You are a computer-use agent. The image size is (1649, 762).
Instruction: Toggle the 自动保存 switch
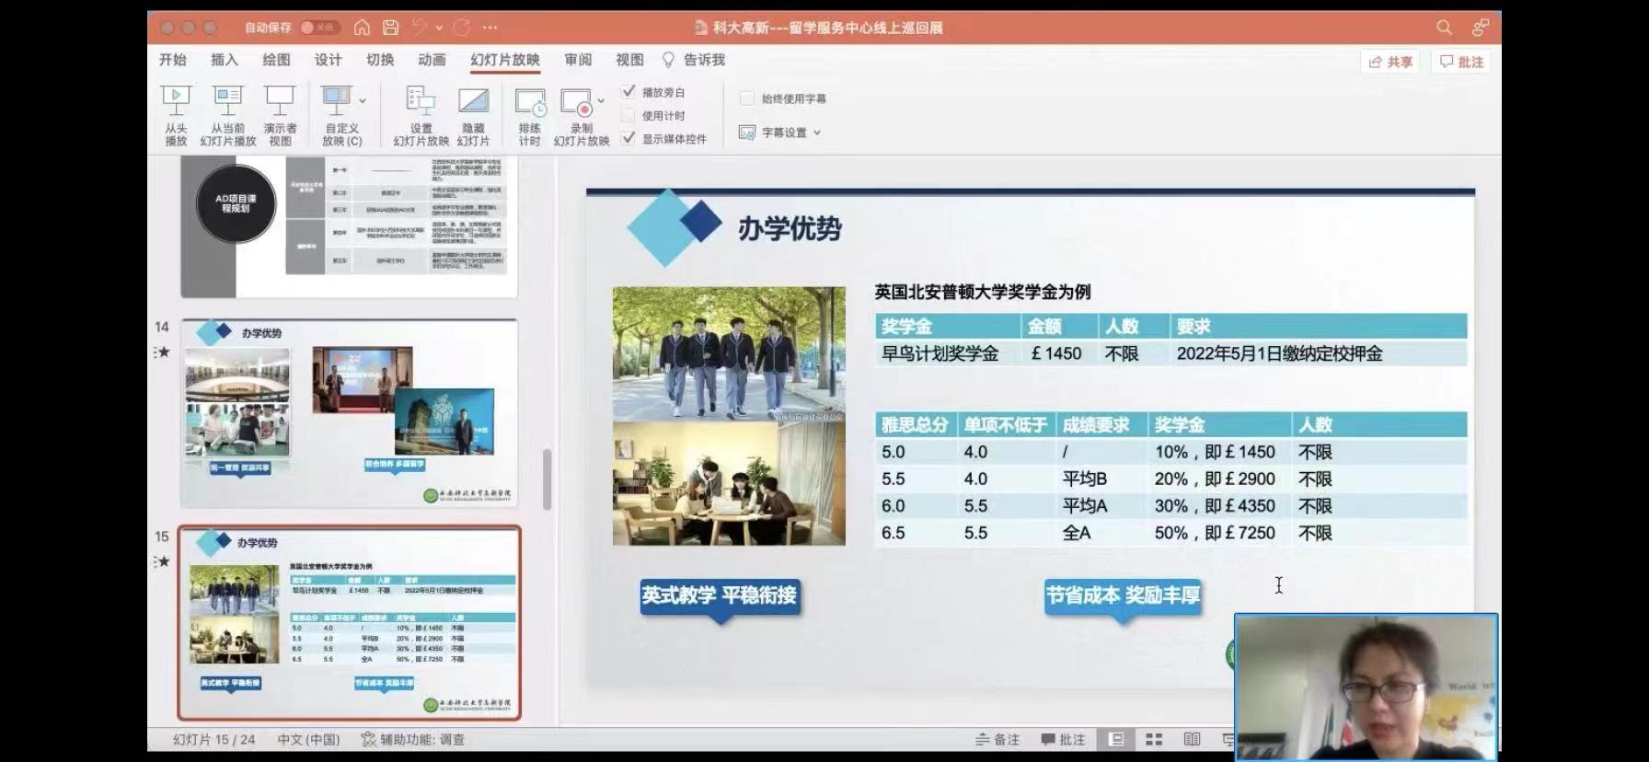click(x=319, y=28)
